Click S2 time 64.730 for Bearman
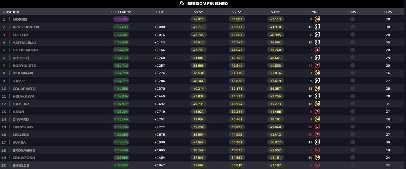The width and height of the screenshot is (406, 169). click(237, 73)
